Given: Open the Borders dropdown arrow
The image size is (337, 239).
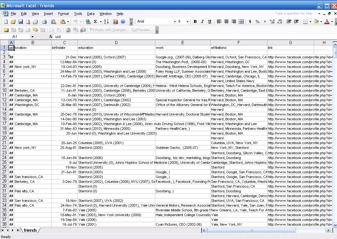Looking at the screenshot, I should [x=310, y=22].
